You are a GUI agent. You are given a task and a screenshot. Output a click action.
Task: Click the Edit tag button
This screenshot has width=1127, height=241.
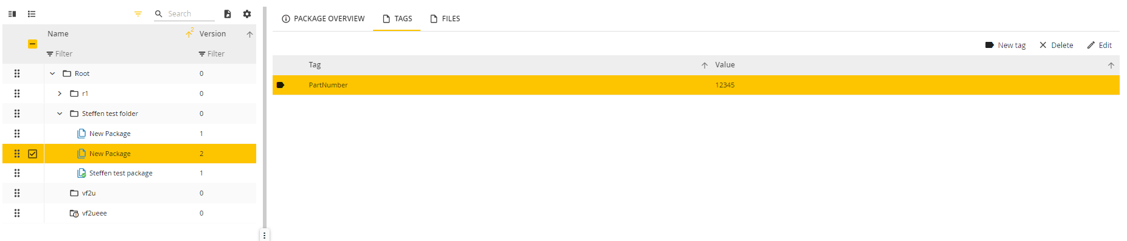[x=1100, y=46]
